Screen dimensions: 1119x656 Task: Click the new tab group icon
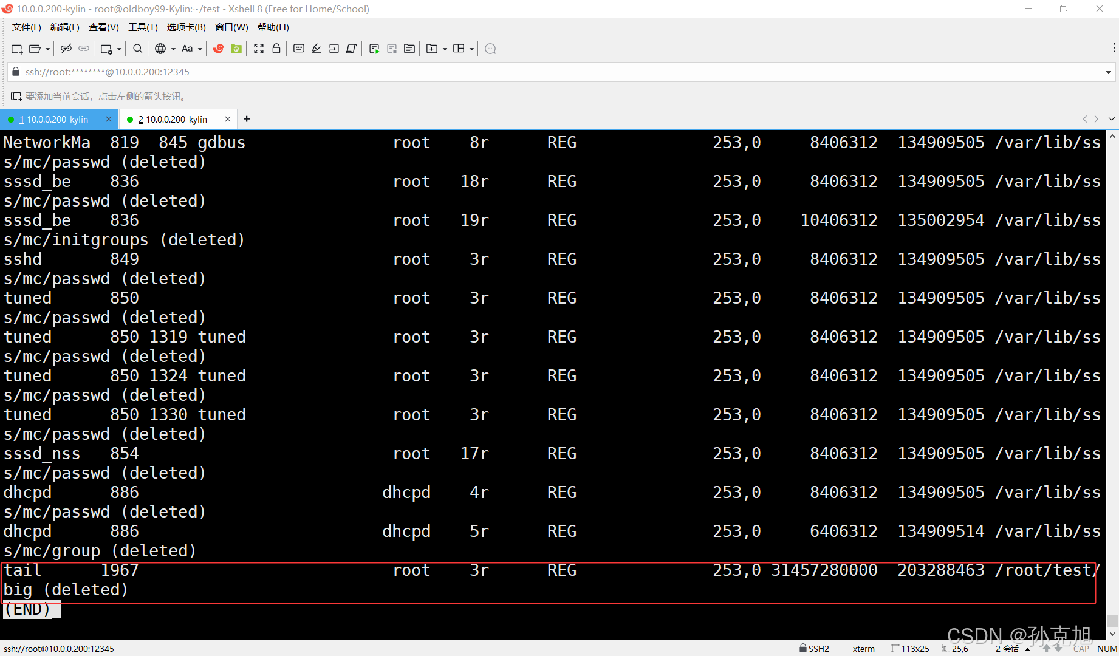tap(432, 49)
